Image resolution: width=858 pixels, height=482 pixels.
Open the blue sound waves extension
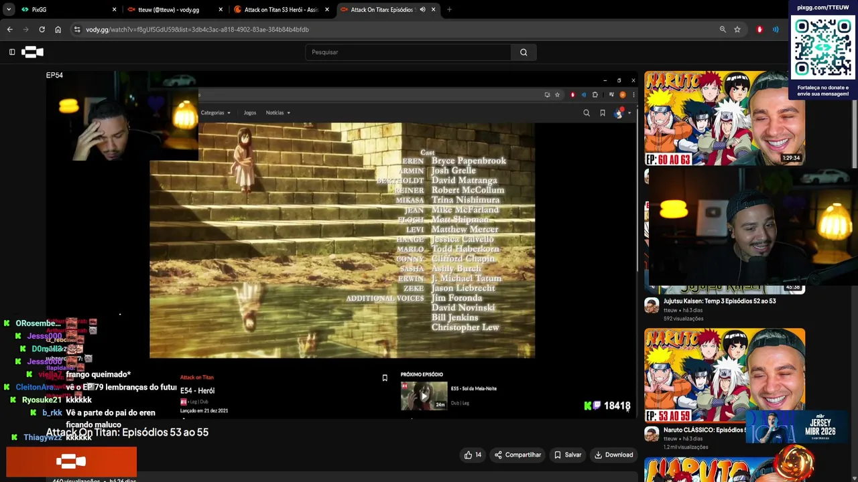776,29
